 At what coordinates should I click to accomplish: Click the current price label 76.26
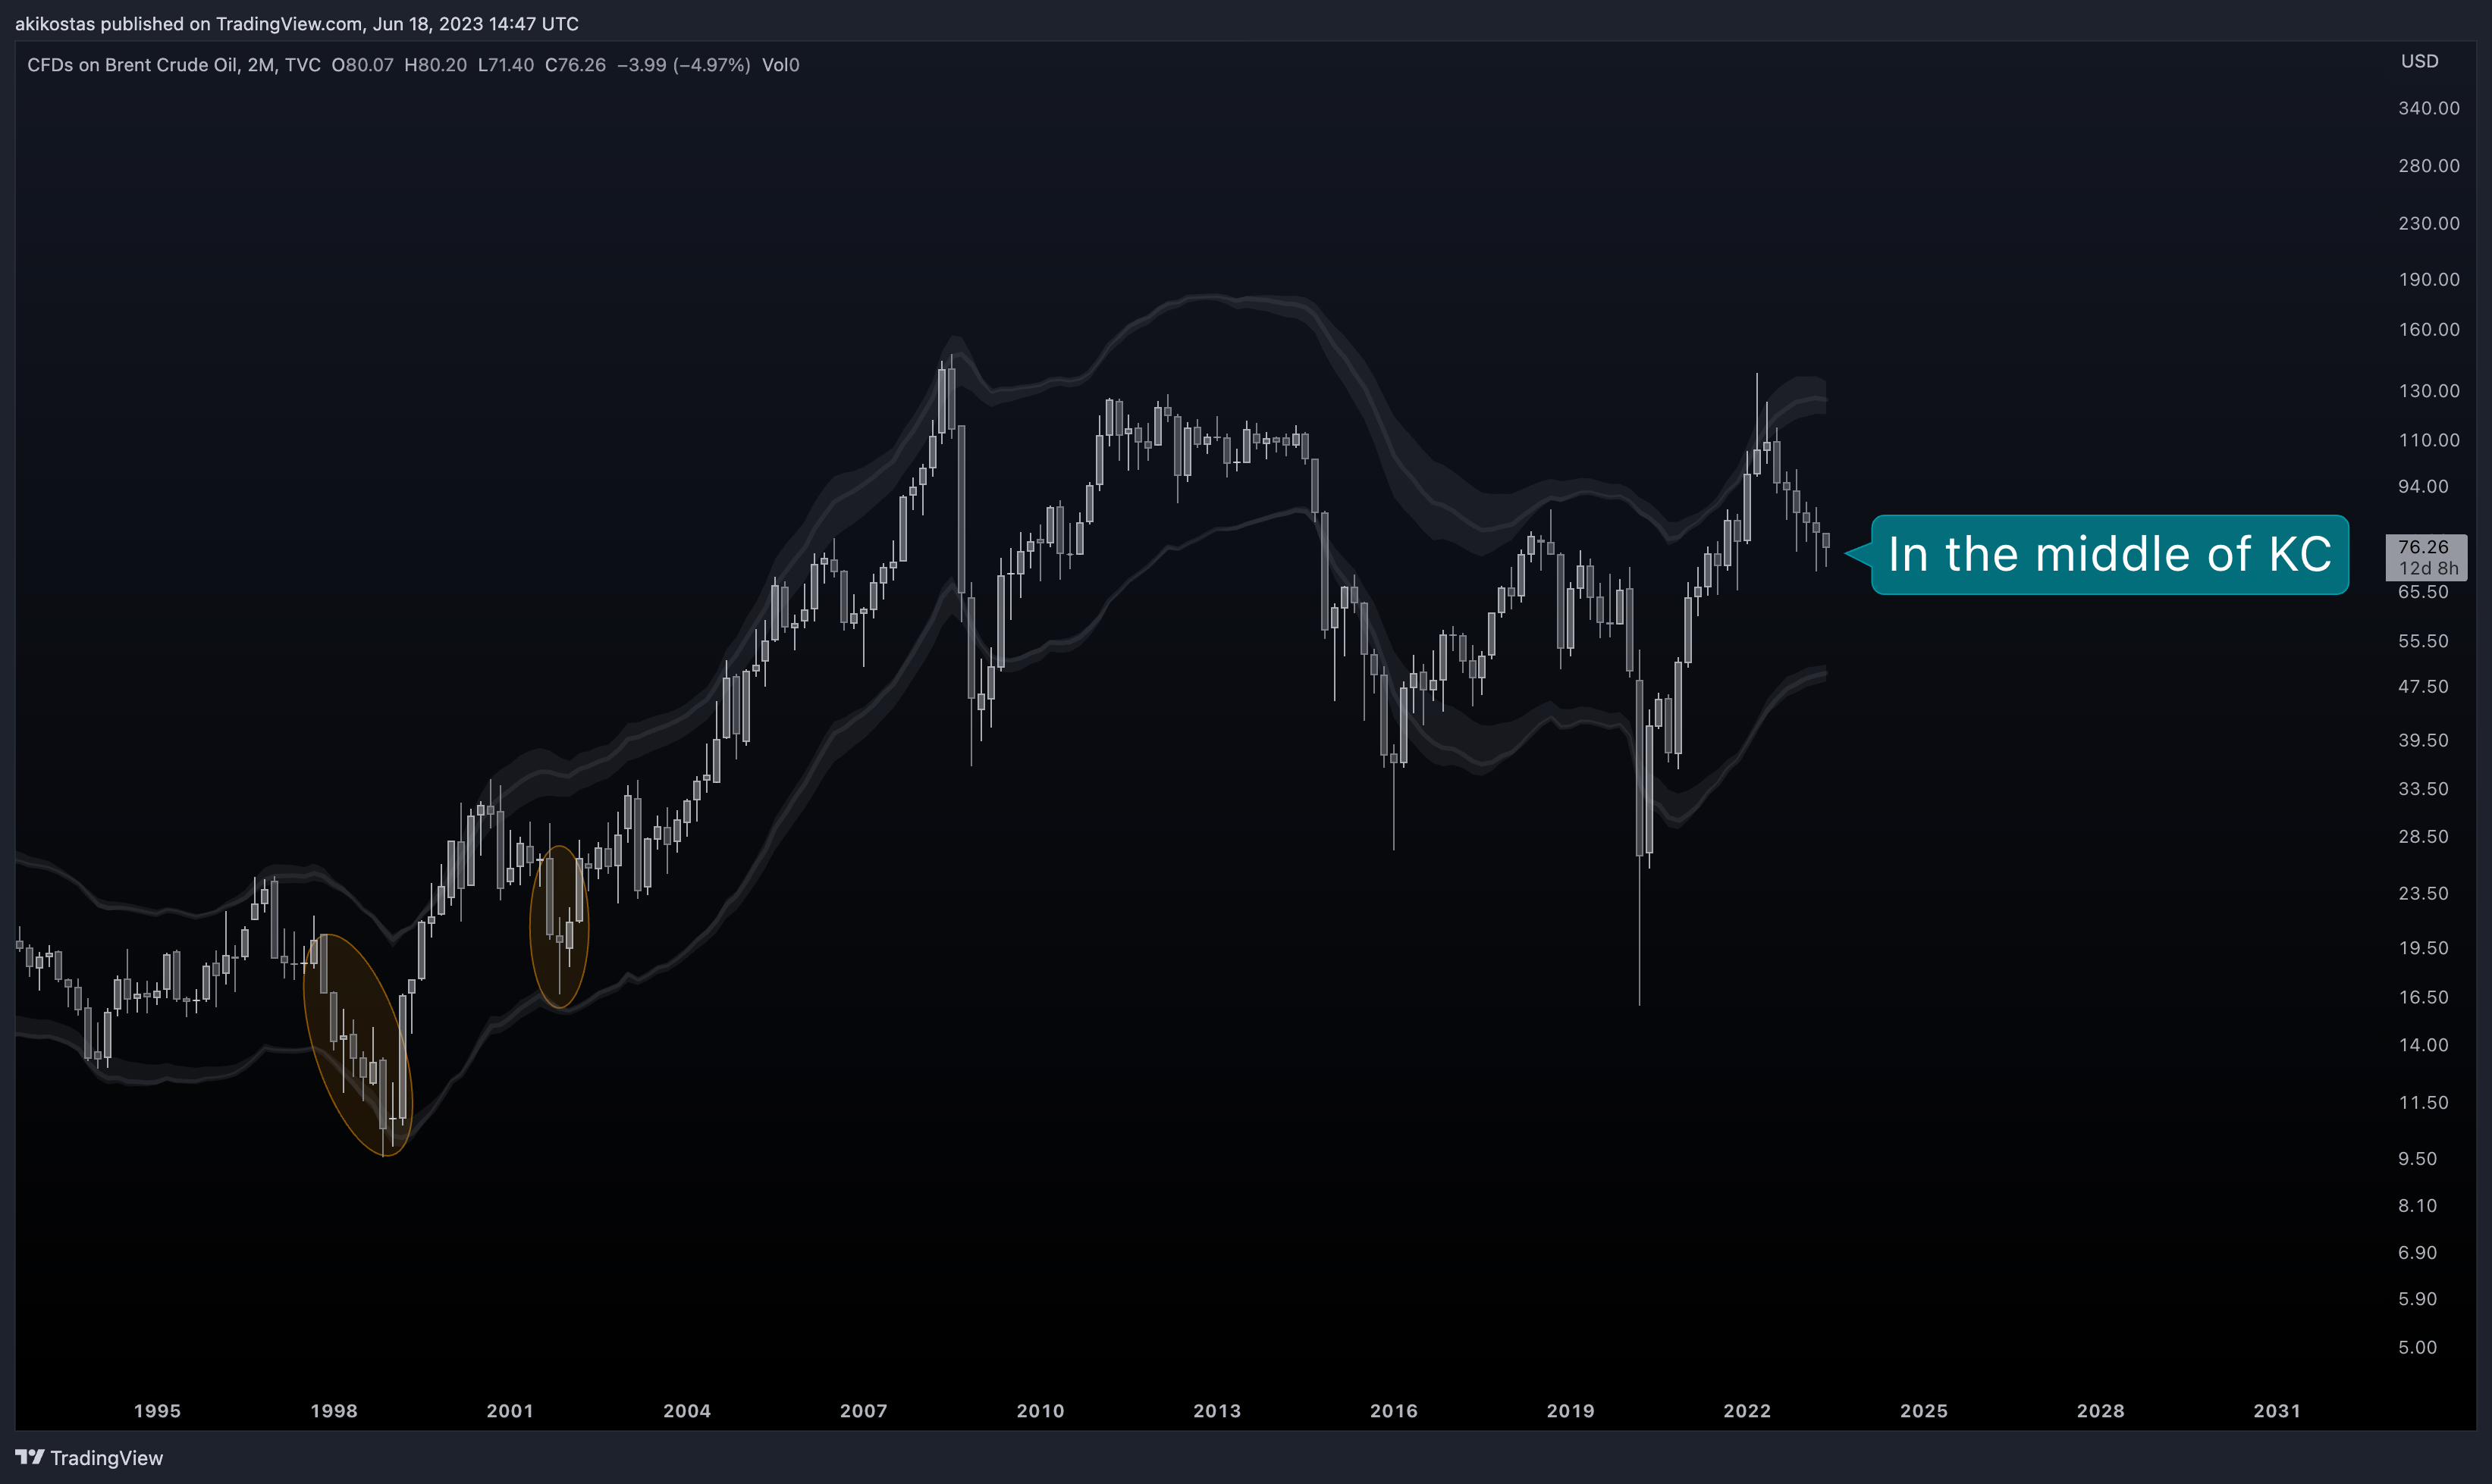[2423, 547]
